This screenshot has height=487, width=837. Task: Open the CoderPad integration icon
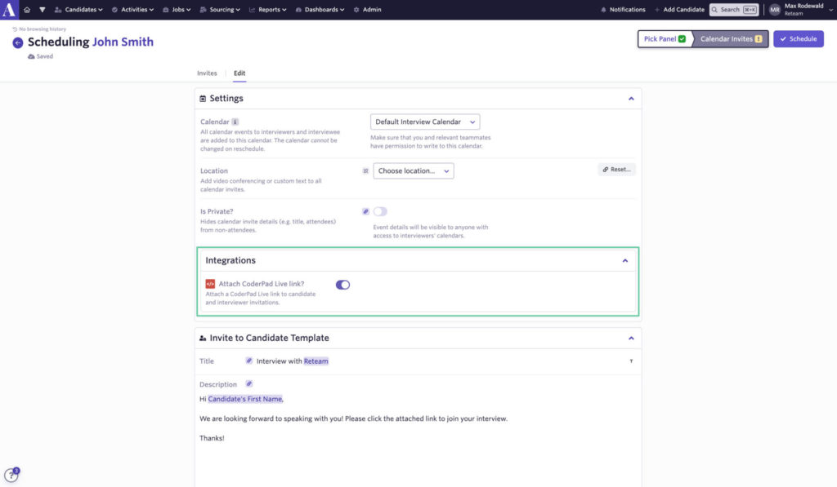[209, 285]
